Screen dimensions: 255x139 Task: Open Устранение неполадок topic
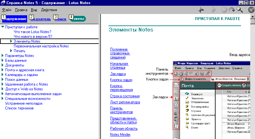(x=24, y=103)
